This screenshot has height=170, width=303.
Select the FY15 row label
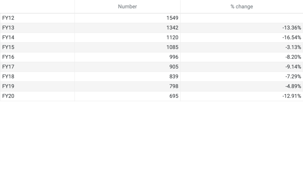(x=8, y=47)
